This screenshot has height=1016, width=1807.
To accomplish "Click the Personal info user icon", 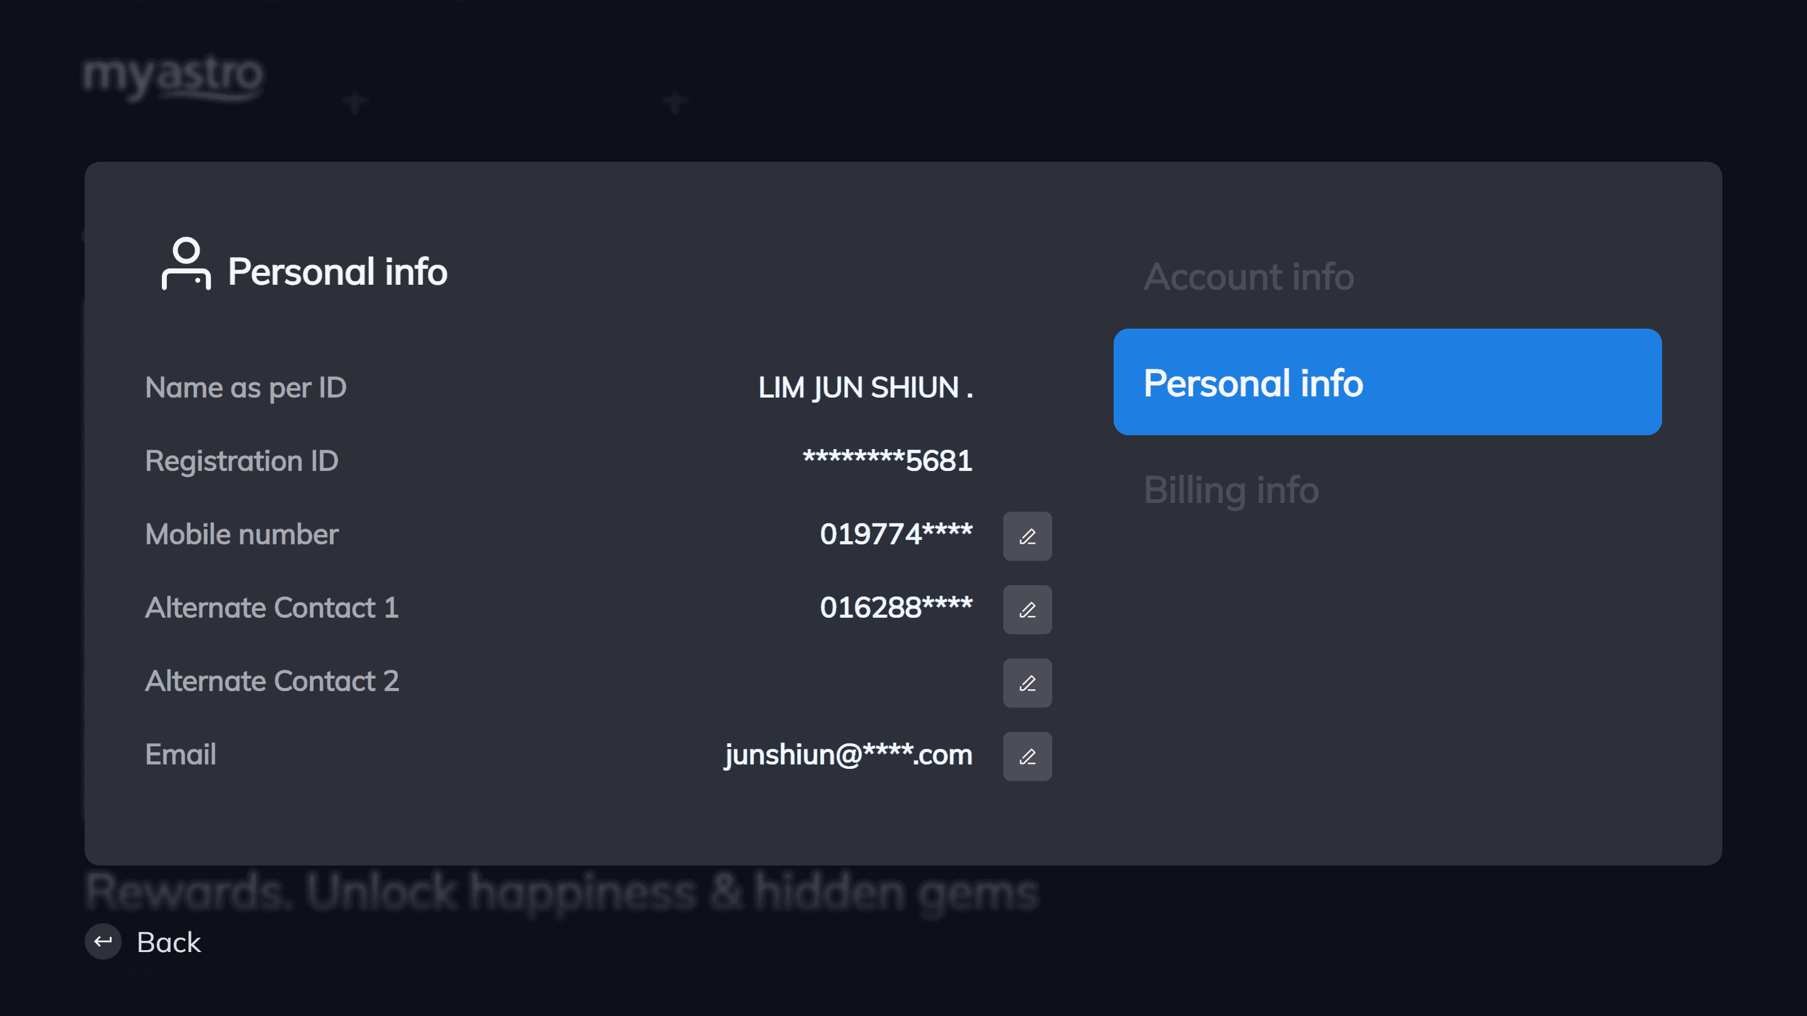I will pyautogui.click(x=186, y=263).
